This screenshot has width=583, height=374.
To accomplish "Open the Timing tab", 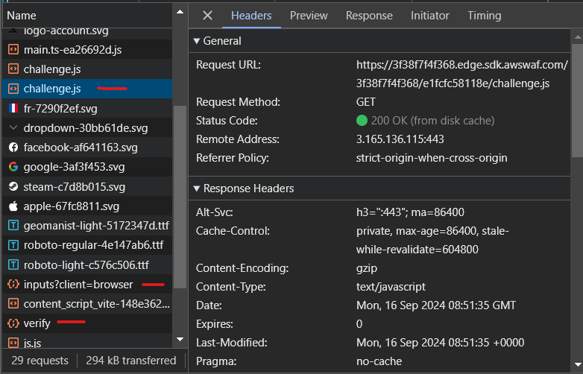I will click(485, 15).
